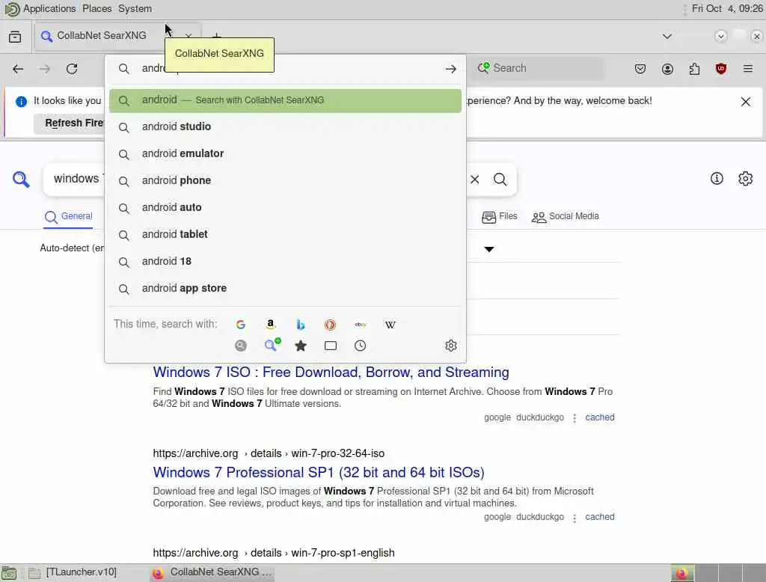
Task: Open cached link for Windows 7 ISO result
Action: (x=599, y=417)
